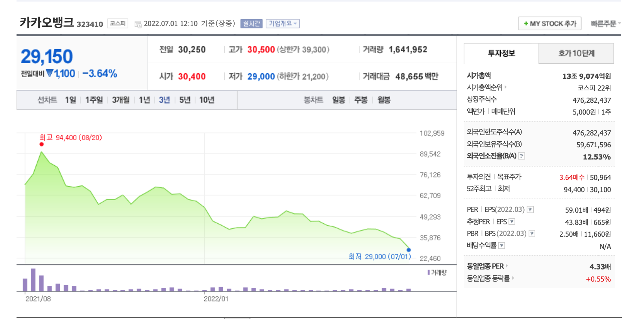640x319 pixels.
Task: Open the 기업개요 dropdown
Action: (283, 24)
